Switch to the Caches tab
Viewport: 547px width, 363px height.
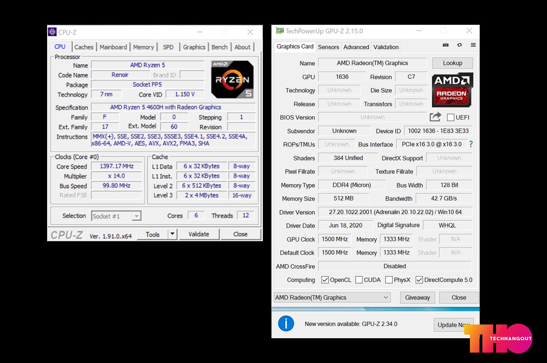pos(84,47)
